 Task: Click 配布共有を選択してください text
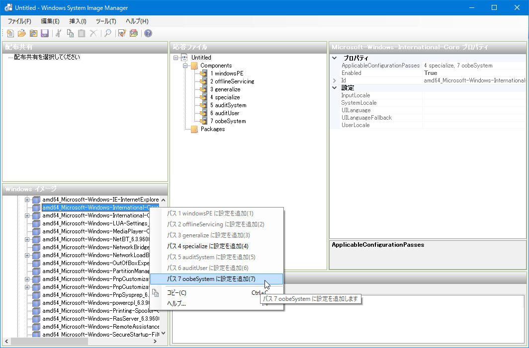point(47,57)
